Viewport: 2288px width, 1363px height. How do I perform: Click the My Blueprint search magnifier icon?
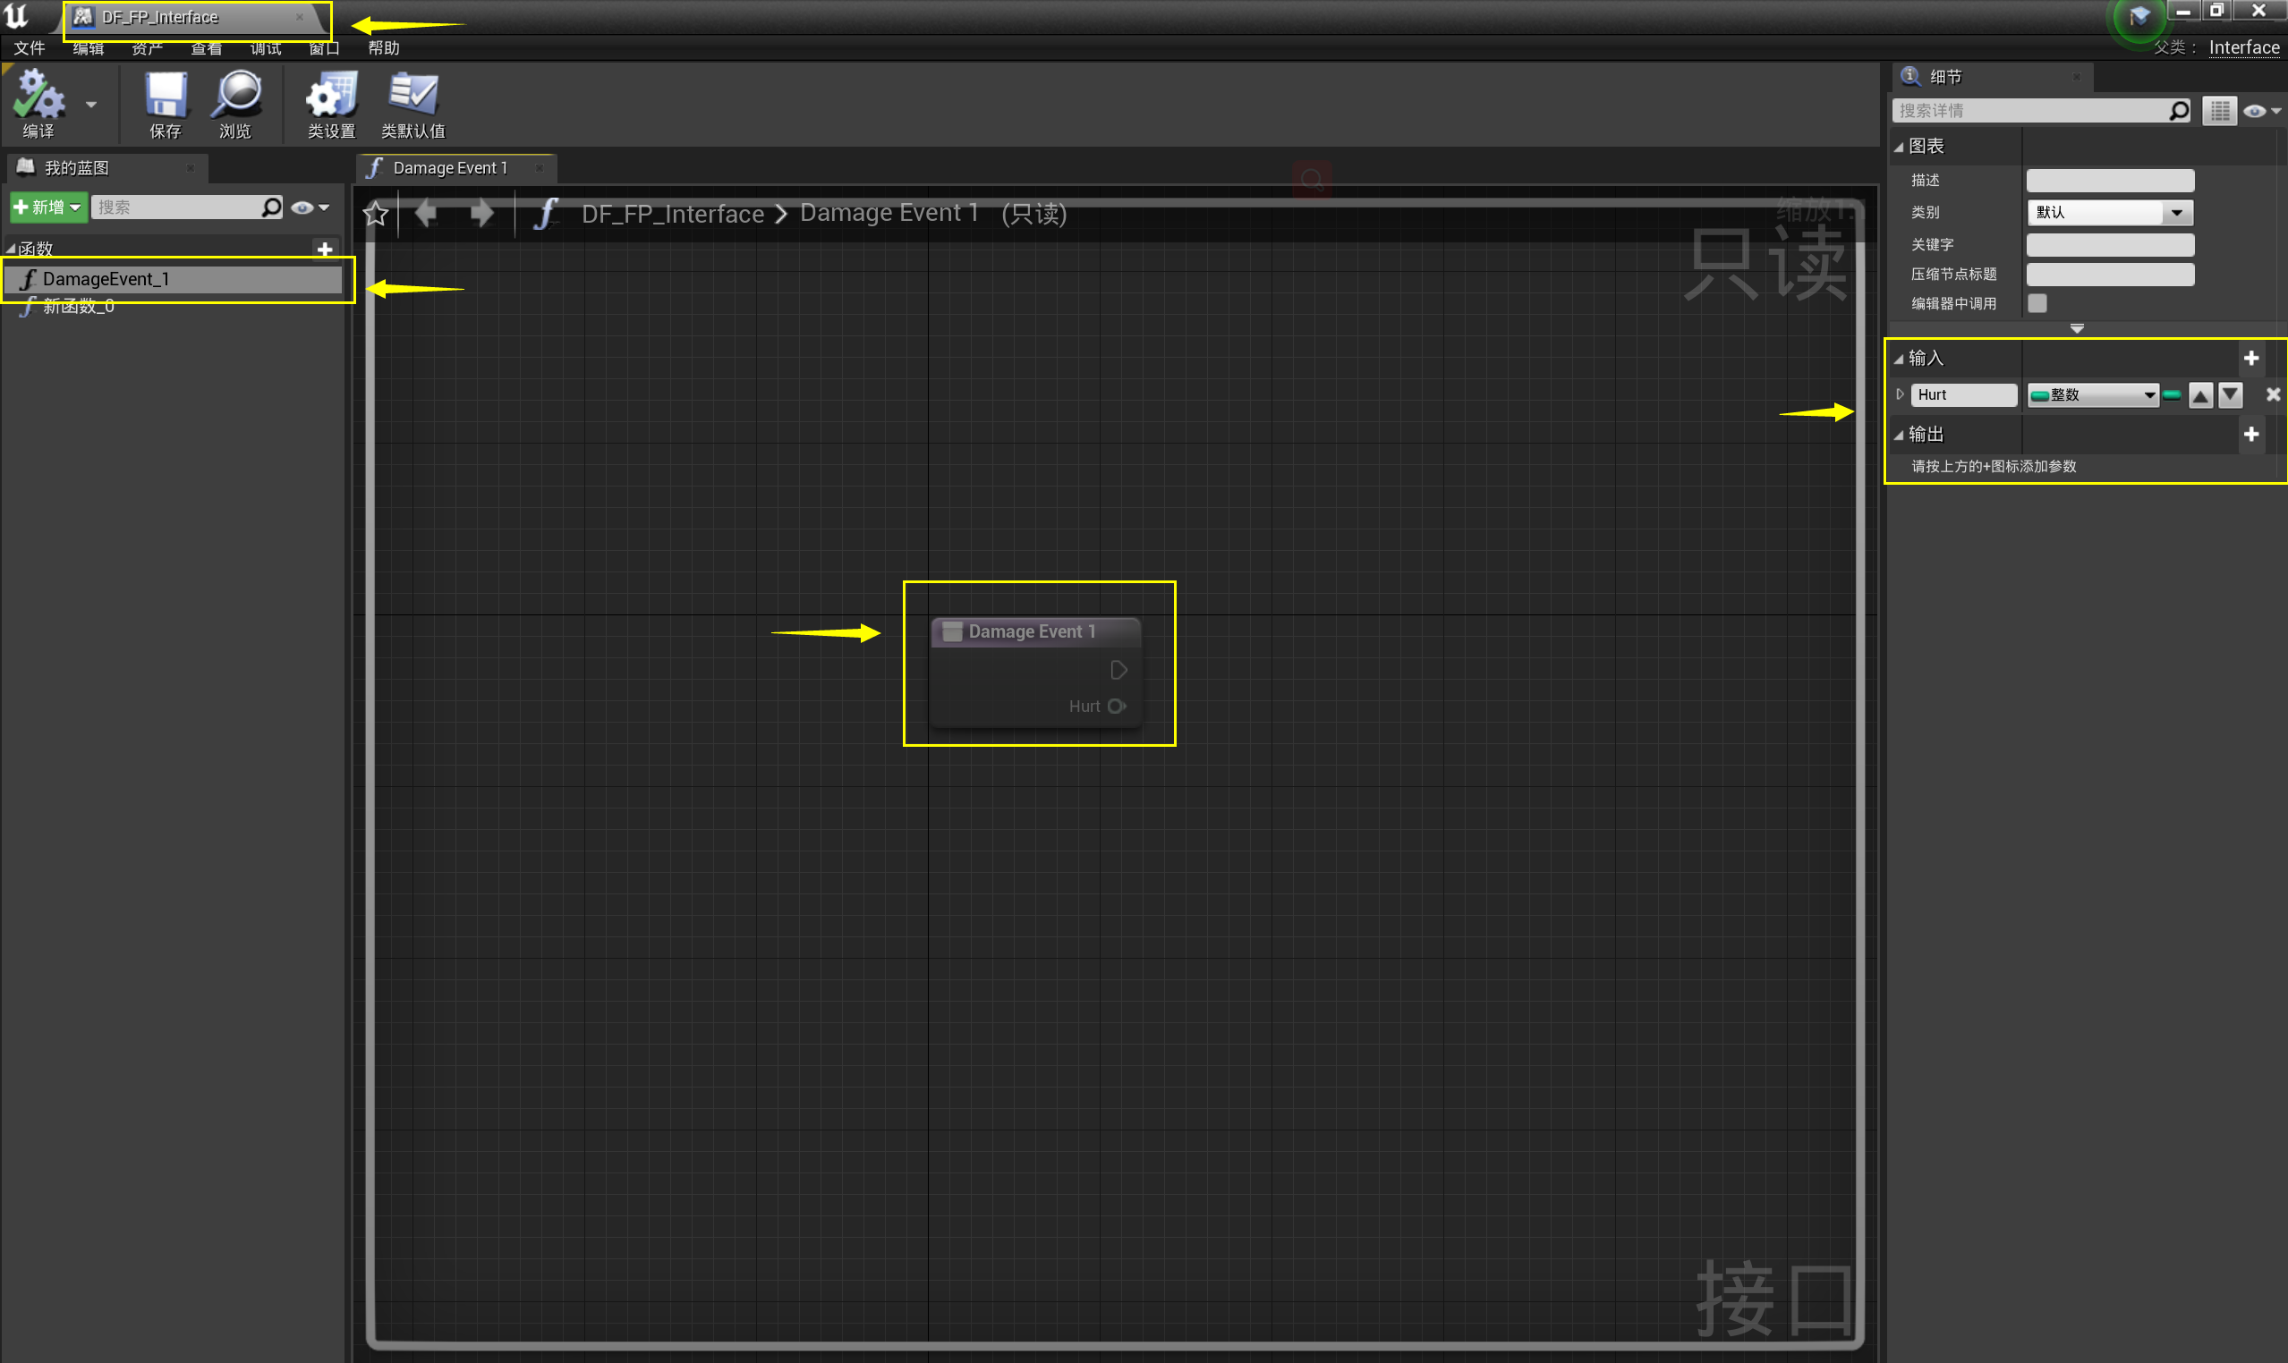click(x=271, y=207)
